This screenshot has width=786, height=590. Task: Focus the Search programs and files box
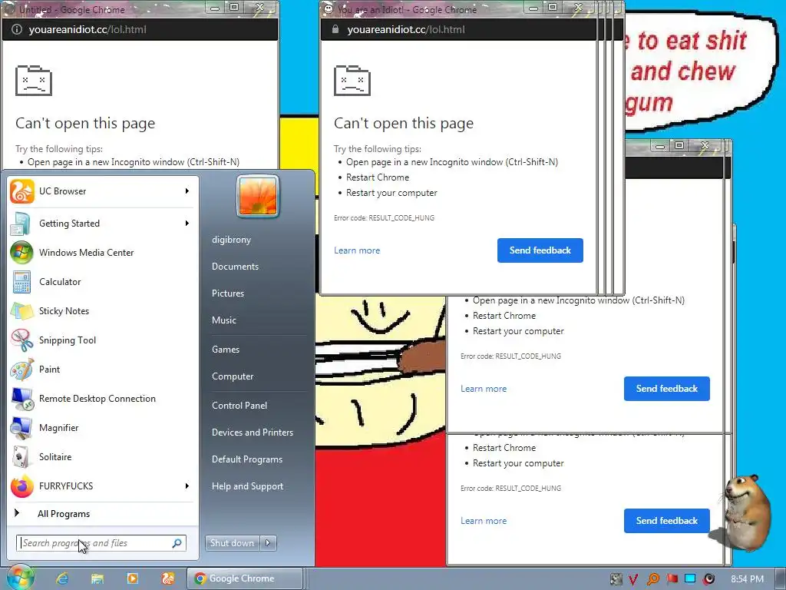[x=101, y=543]
